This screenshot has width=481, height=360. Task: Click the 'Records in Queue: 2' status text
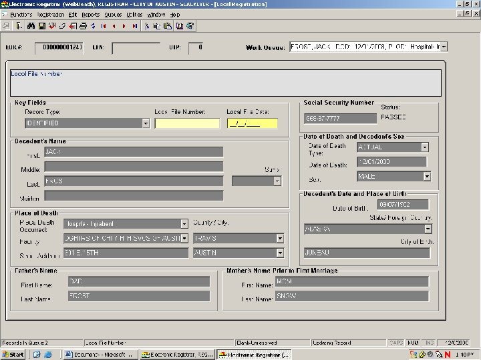(x=25, y=343)
